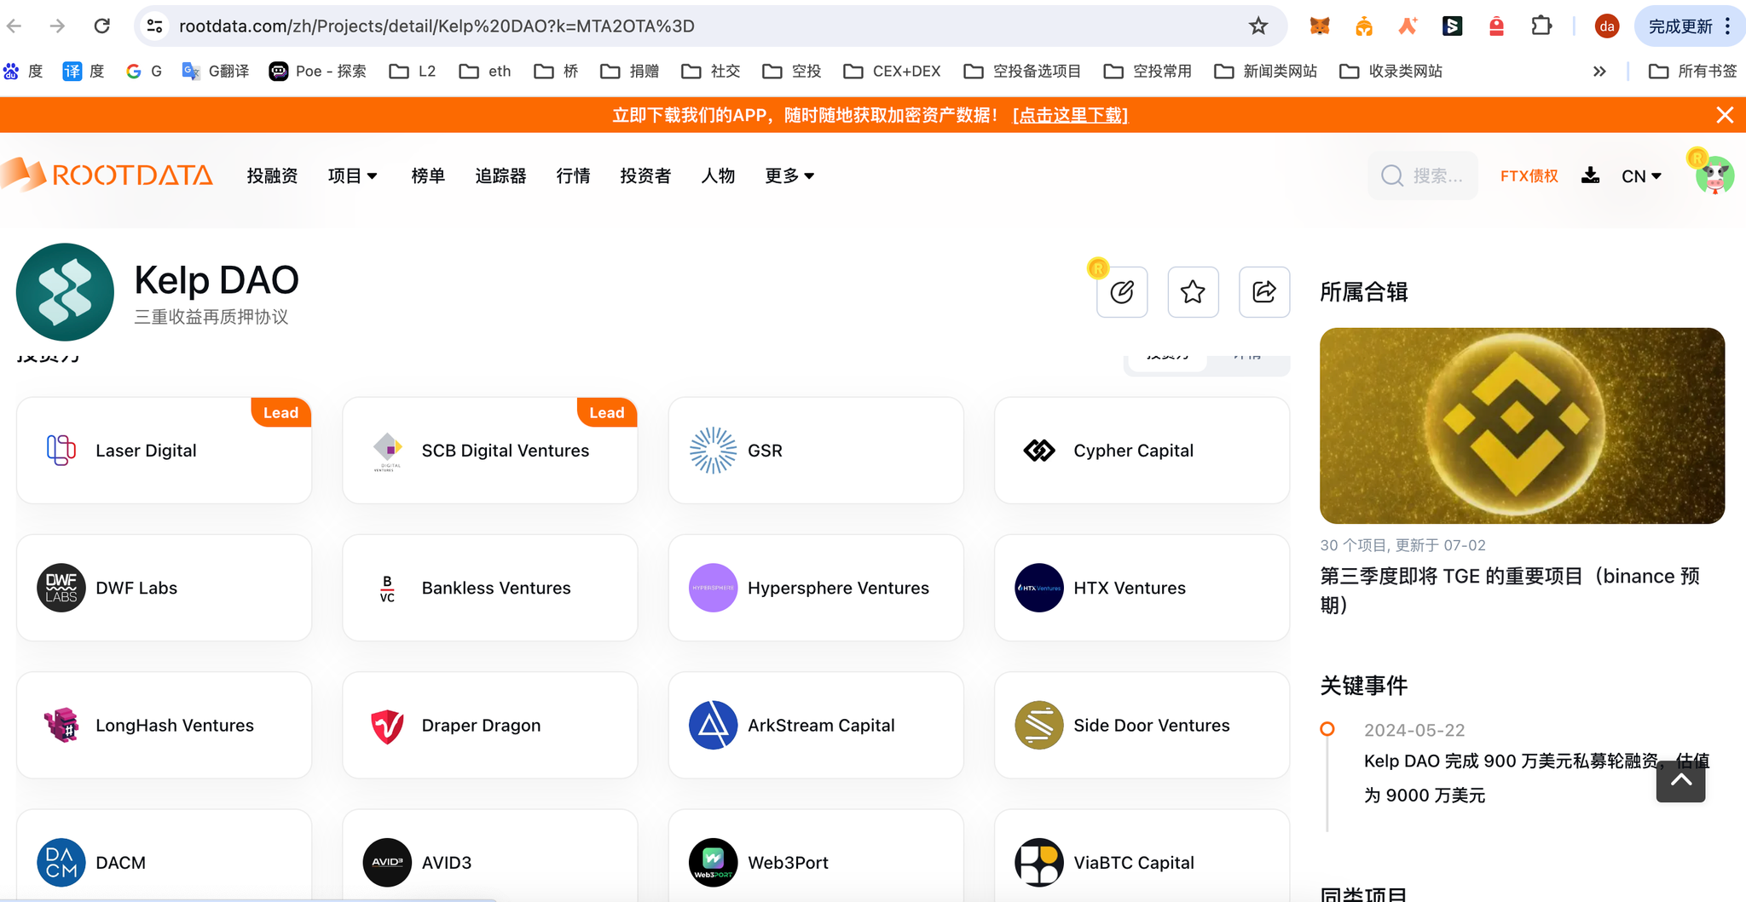Click the APP download icon next to CN

[x=1591, y=175]
